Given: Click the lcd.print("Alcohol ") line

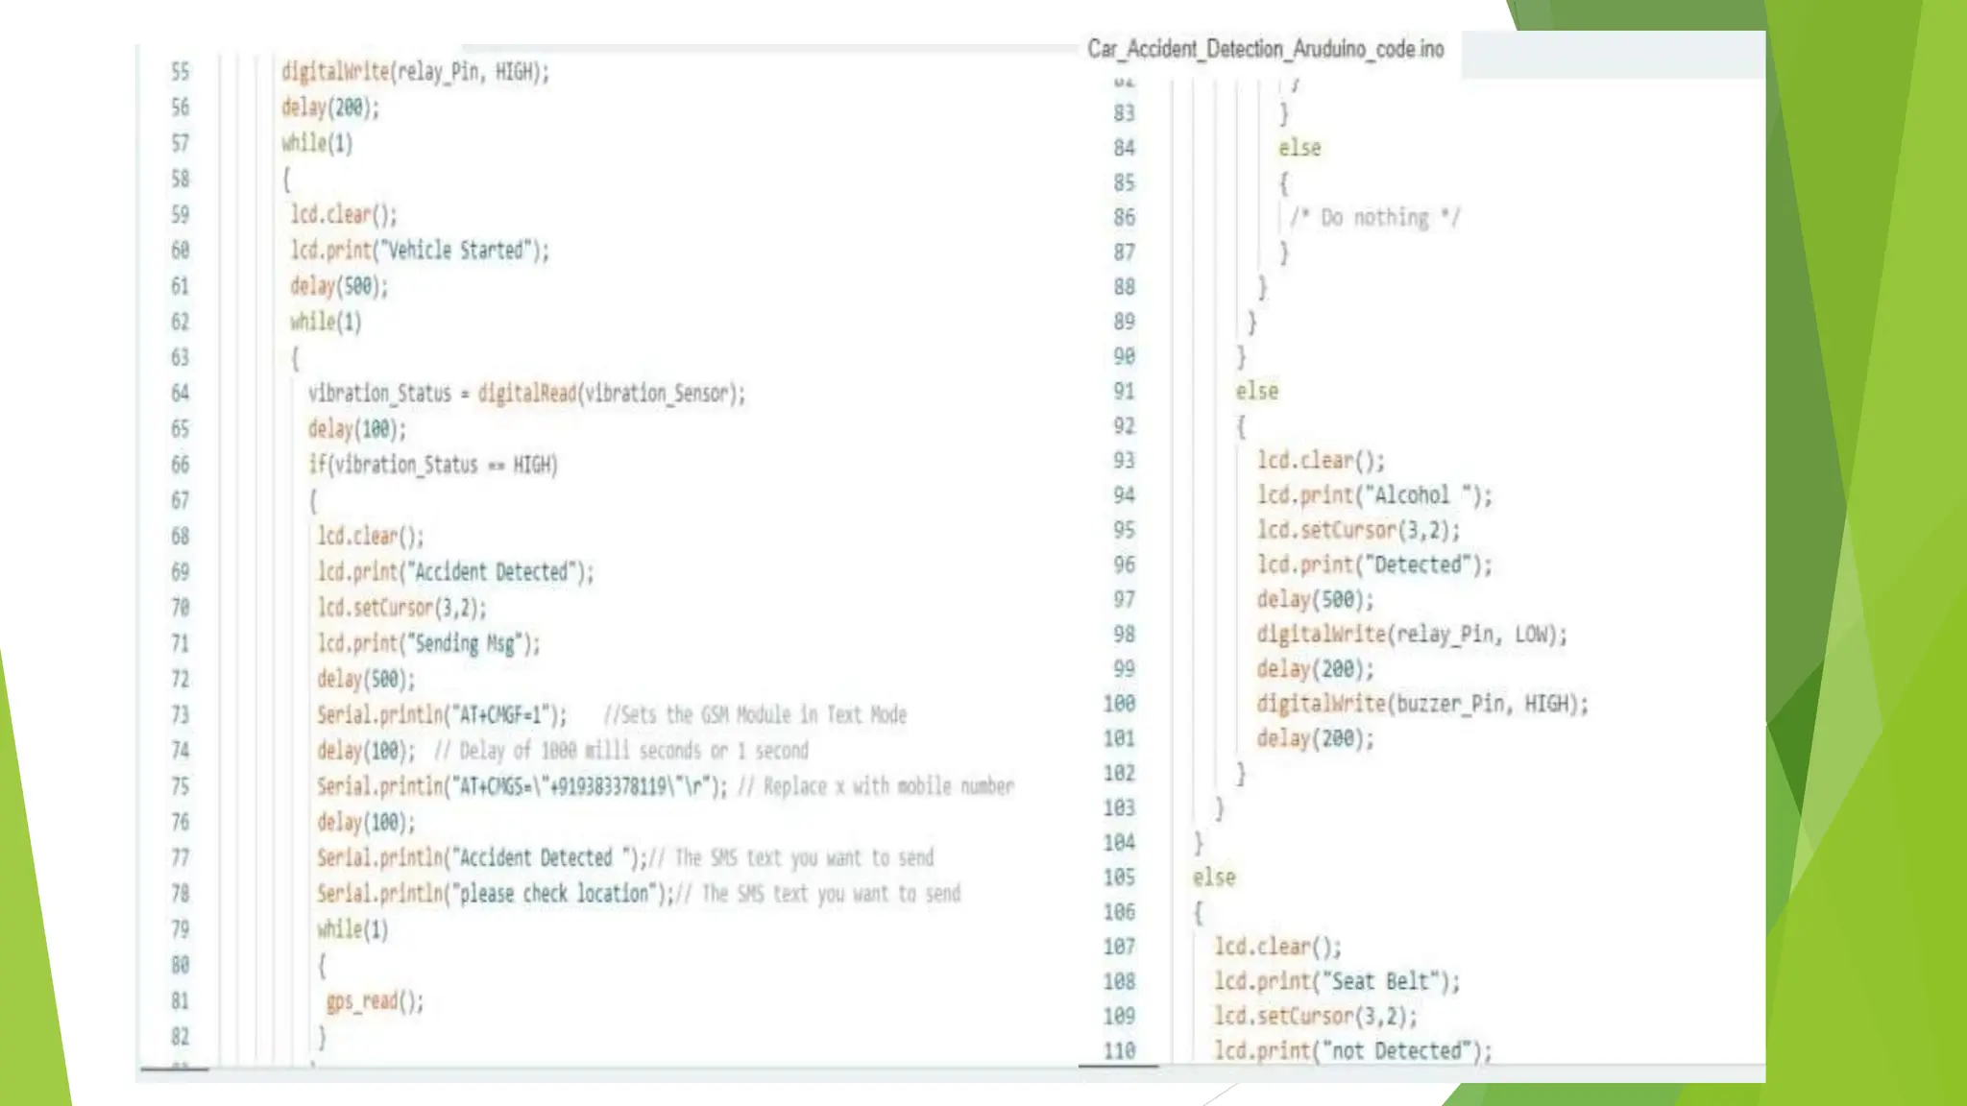Looking at the screenshot, I should (x=1374, y=495).
